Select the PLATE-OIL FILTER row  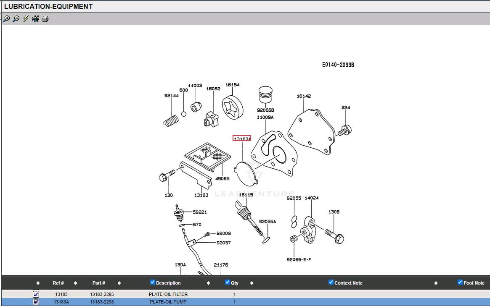point(168,294)
